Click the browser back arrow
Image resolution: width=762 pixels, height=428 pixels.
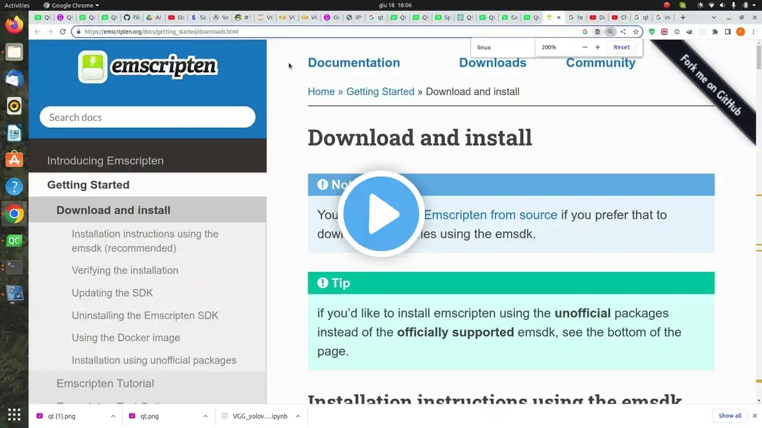click(38, 32)
